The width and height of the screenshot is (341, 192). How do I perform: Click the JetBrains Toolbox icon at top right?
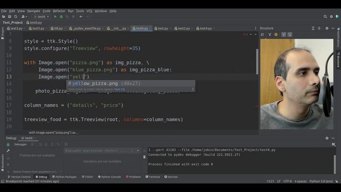click(337, 17)
